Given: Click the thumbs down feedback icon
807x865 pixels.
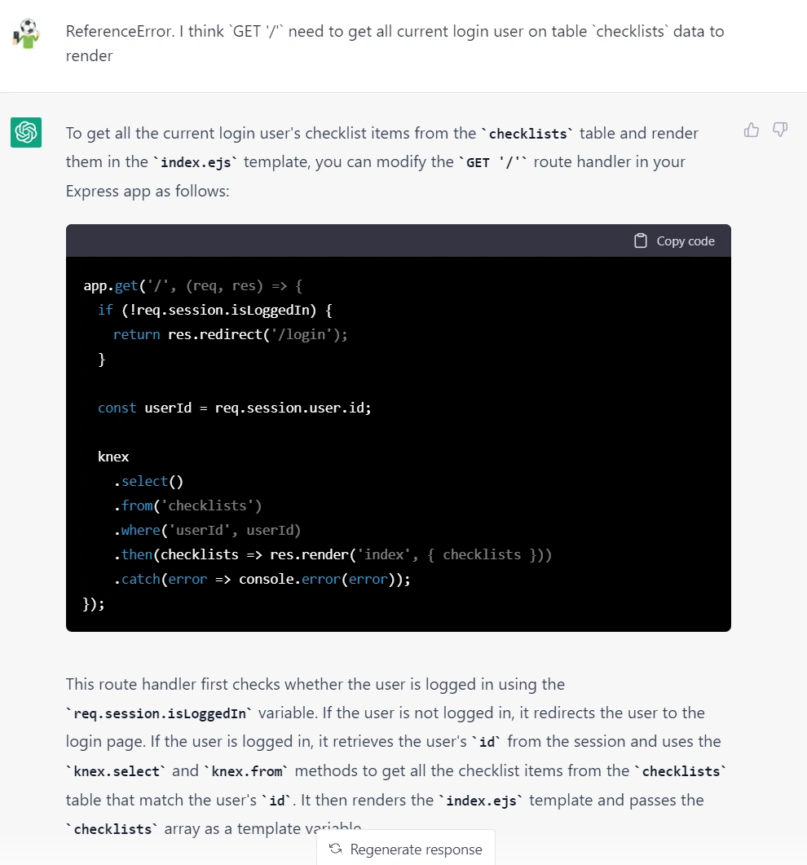Looking at the screenshot, I should click(780, 130).
